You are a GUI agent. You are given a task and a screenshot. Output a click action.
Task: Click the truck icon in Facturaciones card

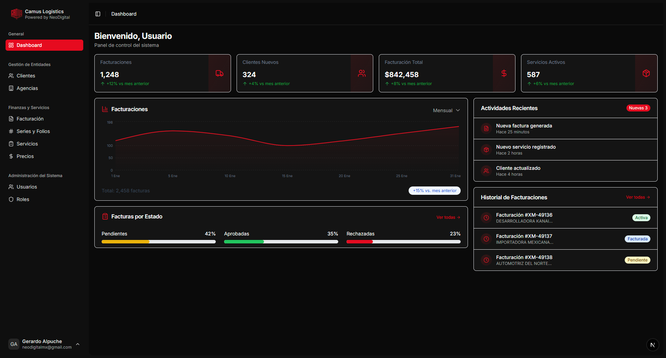tap(220, 73)
